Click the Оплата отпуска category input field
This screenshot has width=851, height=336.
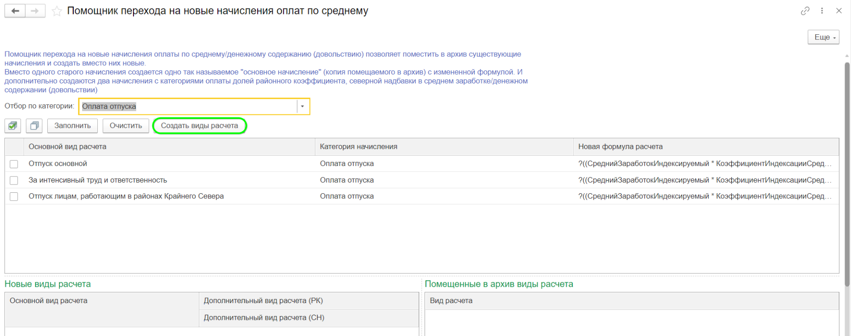point(188,107)
